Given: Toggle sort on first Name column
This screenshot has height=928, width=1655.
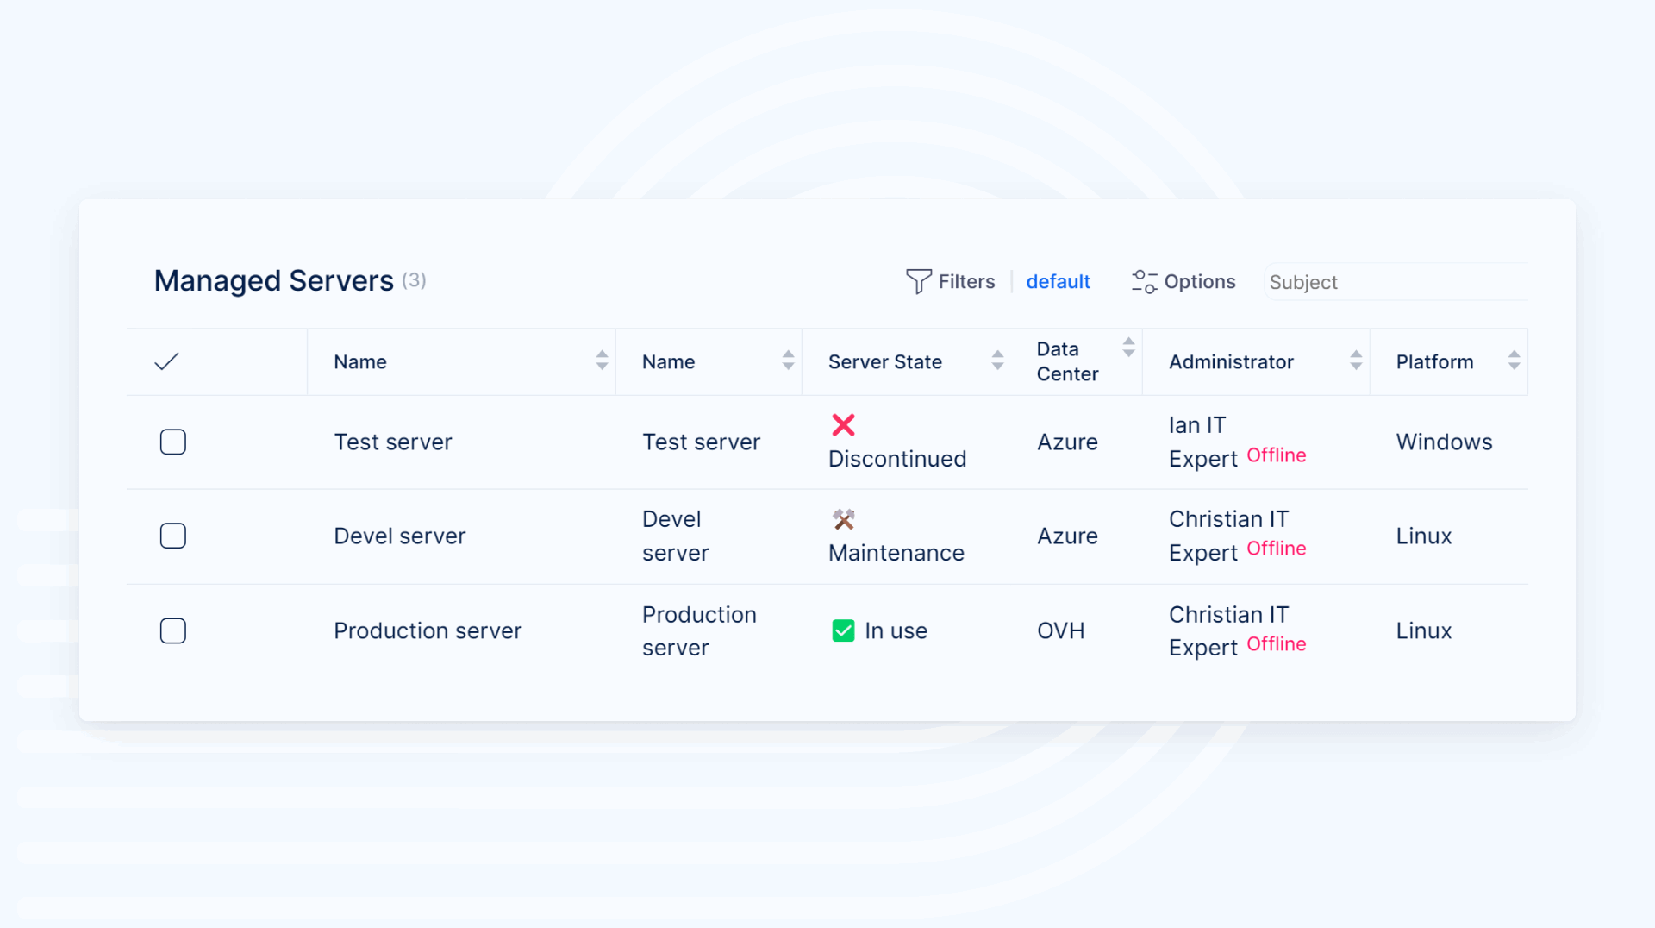Looking at the screenshot, I should point(602,361).
